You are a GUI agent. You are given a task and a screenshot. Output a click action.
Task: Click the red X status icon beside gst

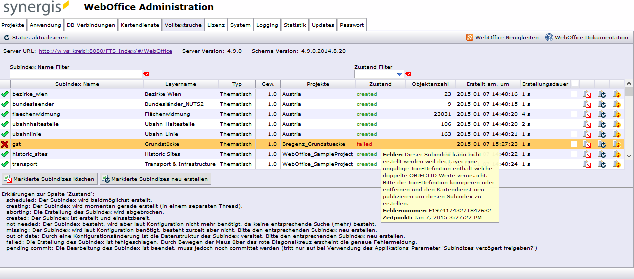[x=5, y=144]
